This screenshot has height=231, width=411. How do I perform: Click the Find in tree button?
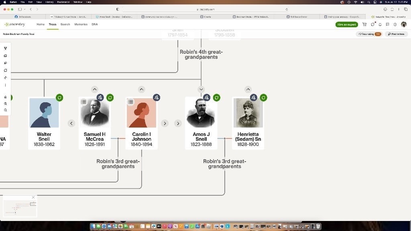coord(396,34)
